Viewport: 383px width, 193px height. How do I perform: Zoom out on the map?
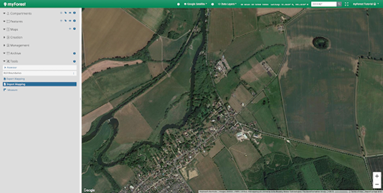(x=377, y=184)
